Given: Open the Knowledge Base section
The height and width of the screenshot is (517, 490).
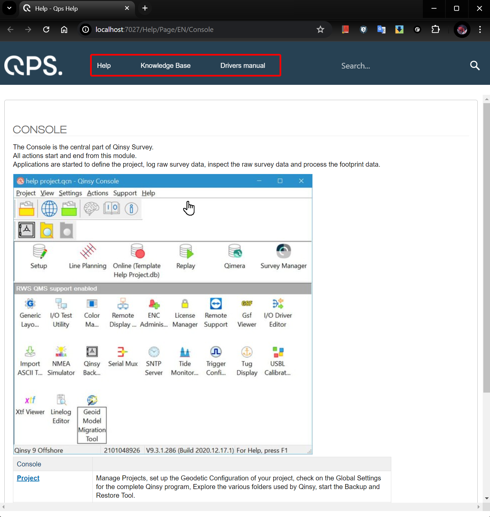Looking at the screenshot, I should (166, 66).
